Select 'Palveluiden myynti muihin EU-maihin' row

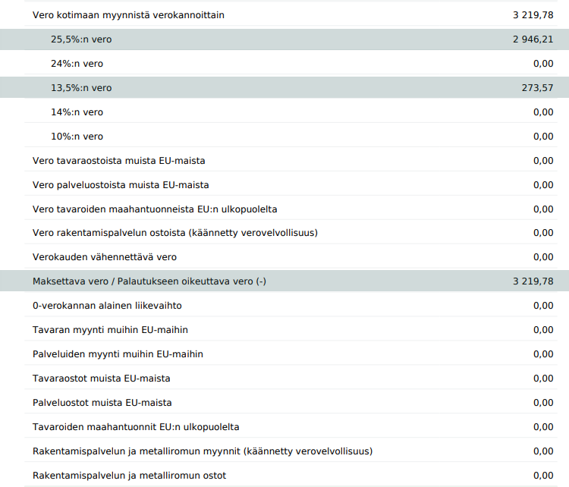point(118,354)
